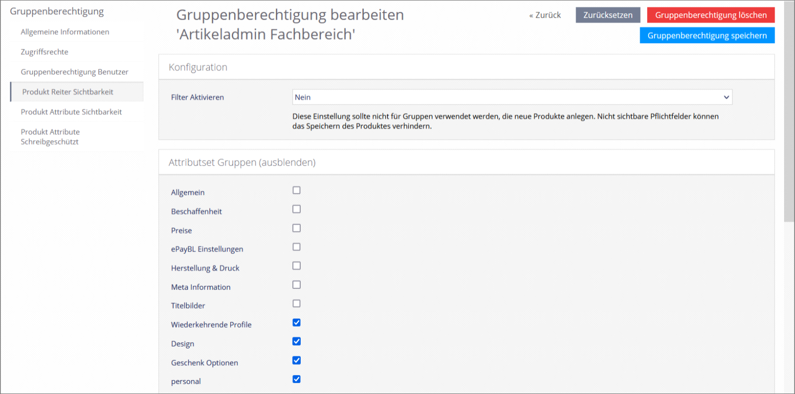Open Produkt Attribute Sichtbarkeit tab

pyautogui.click(x=77, y=112)
